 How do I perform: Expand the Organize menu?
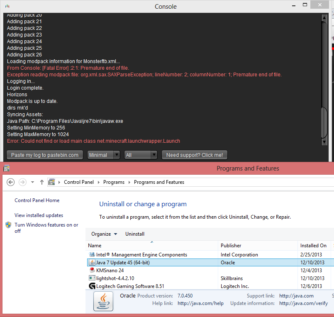point(104,234)
